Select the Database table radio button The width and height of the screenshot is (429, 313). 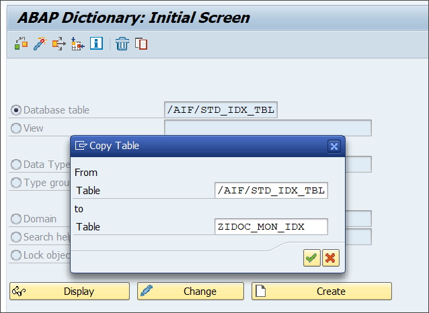coord(16,110)
